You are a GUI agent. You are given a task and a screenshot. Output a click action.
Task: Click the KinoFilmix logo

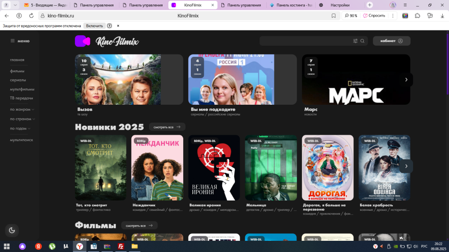[x=107, y=41]
